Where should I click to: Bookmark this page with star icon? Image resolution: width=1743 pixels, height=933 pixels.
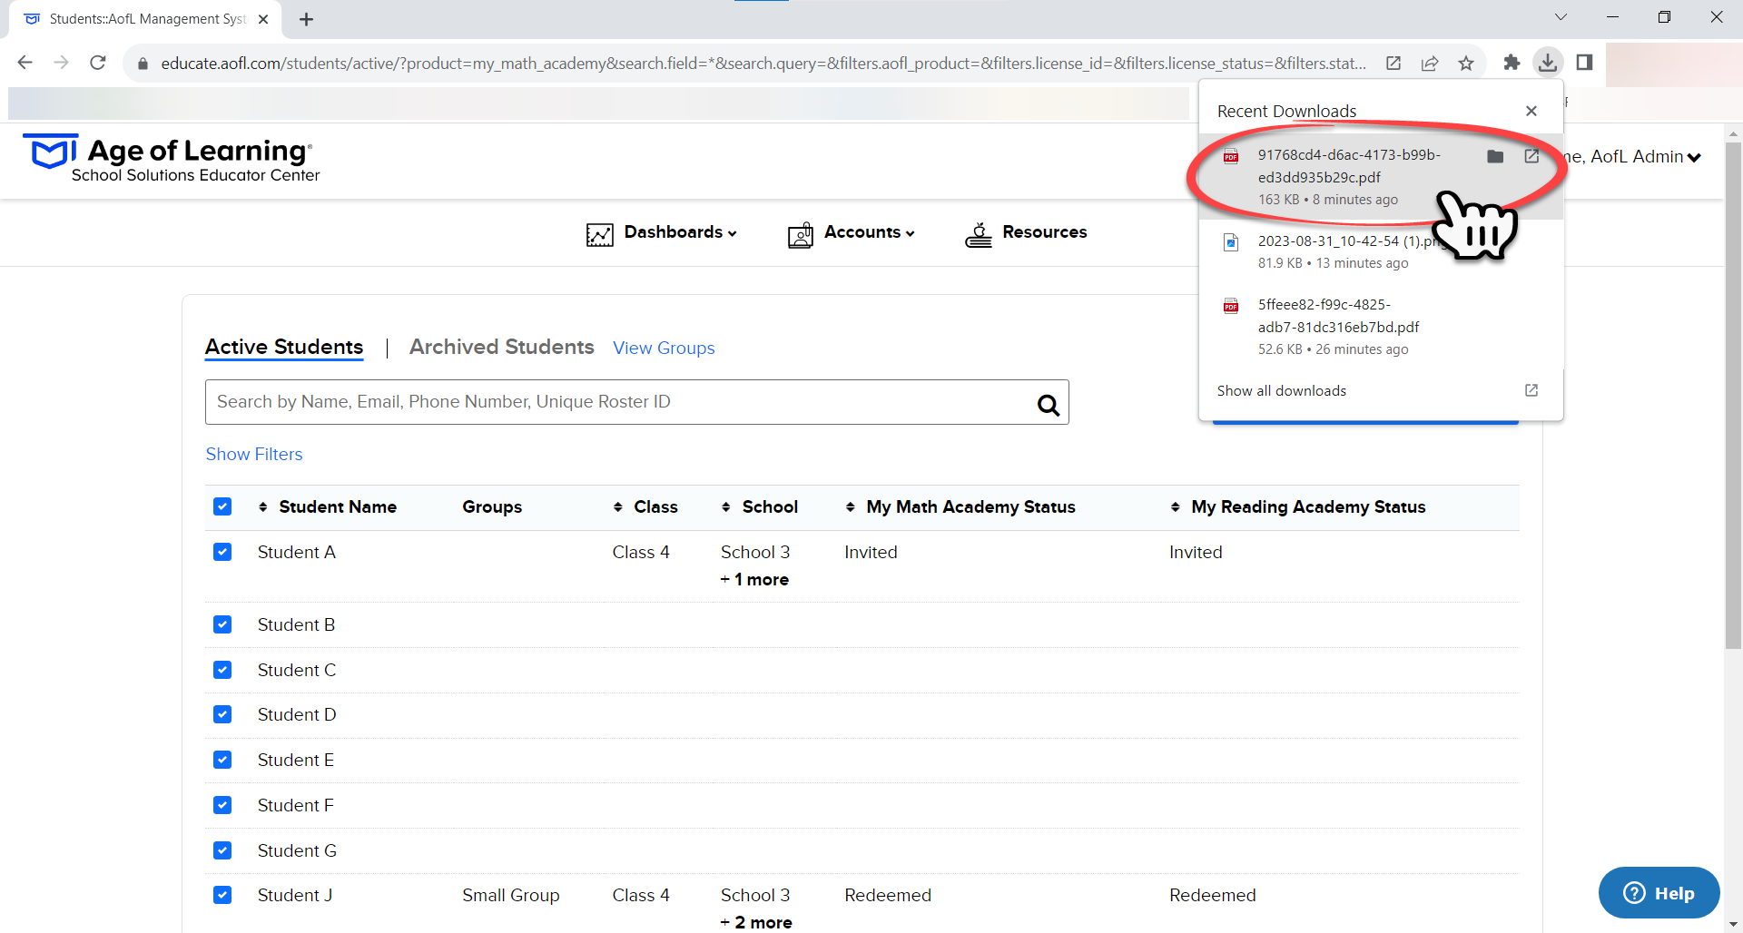point(1466,63)
